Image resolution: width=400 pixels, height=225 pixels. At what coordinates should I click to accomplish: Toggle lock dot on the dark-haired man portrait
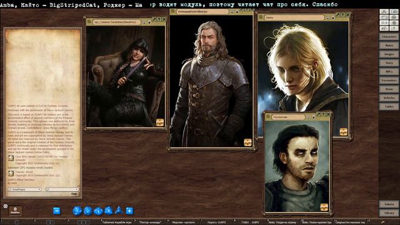pos(314,117)
